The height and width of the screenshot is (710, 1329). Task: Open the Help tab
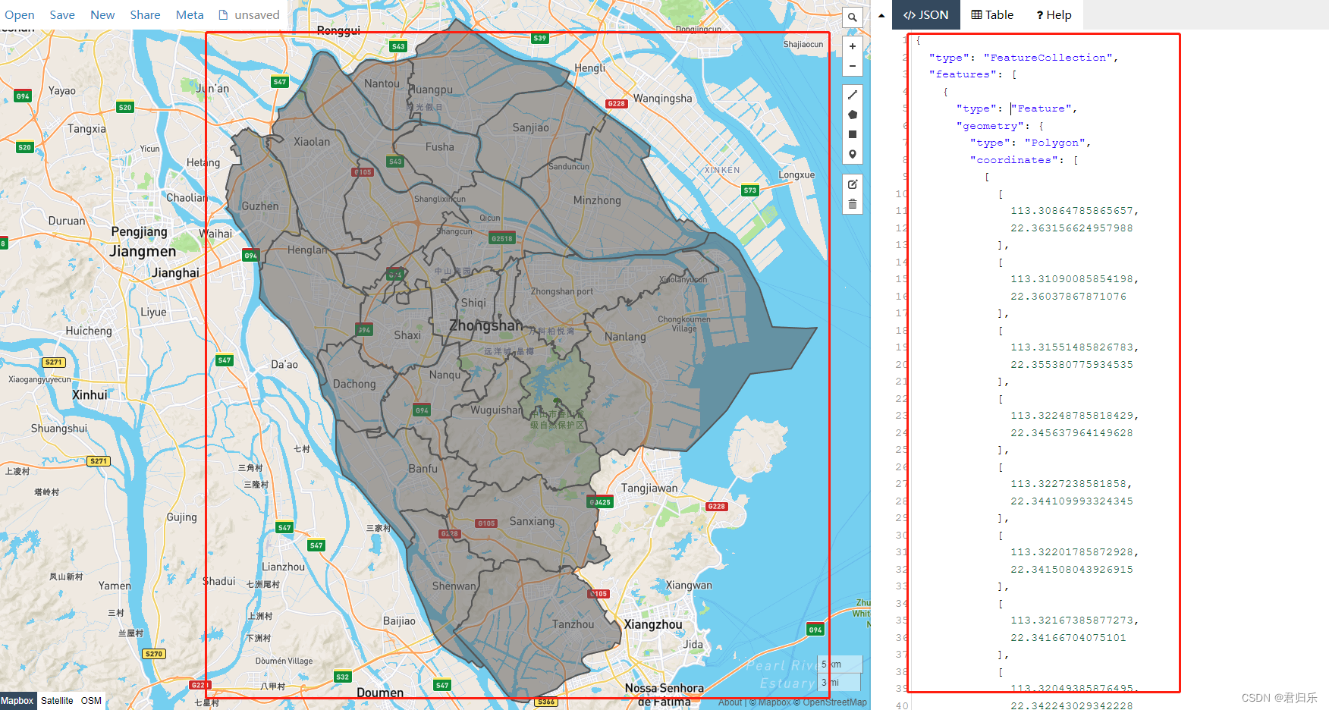(1054, 15)
